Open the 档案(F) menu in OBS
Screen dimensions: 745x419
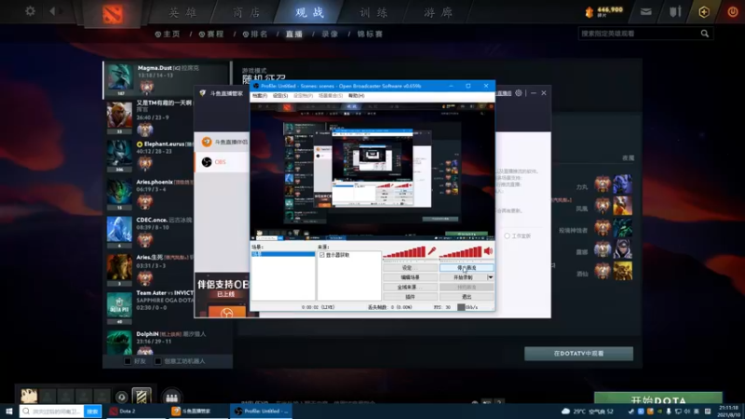pyautogui.click(x=260, y=96)
